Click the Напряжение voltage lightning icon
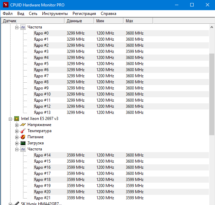215x205 pixels. (x=23, y=125)
